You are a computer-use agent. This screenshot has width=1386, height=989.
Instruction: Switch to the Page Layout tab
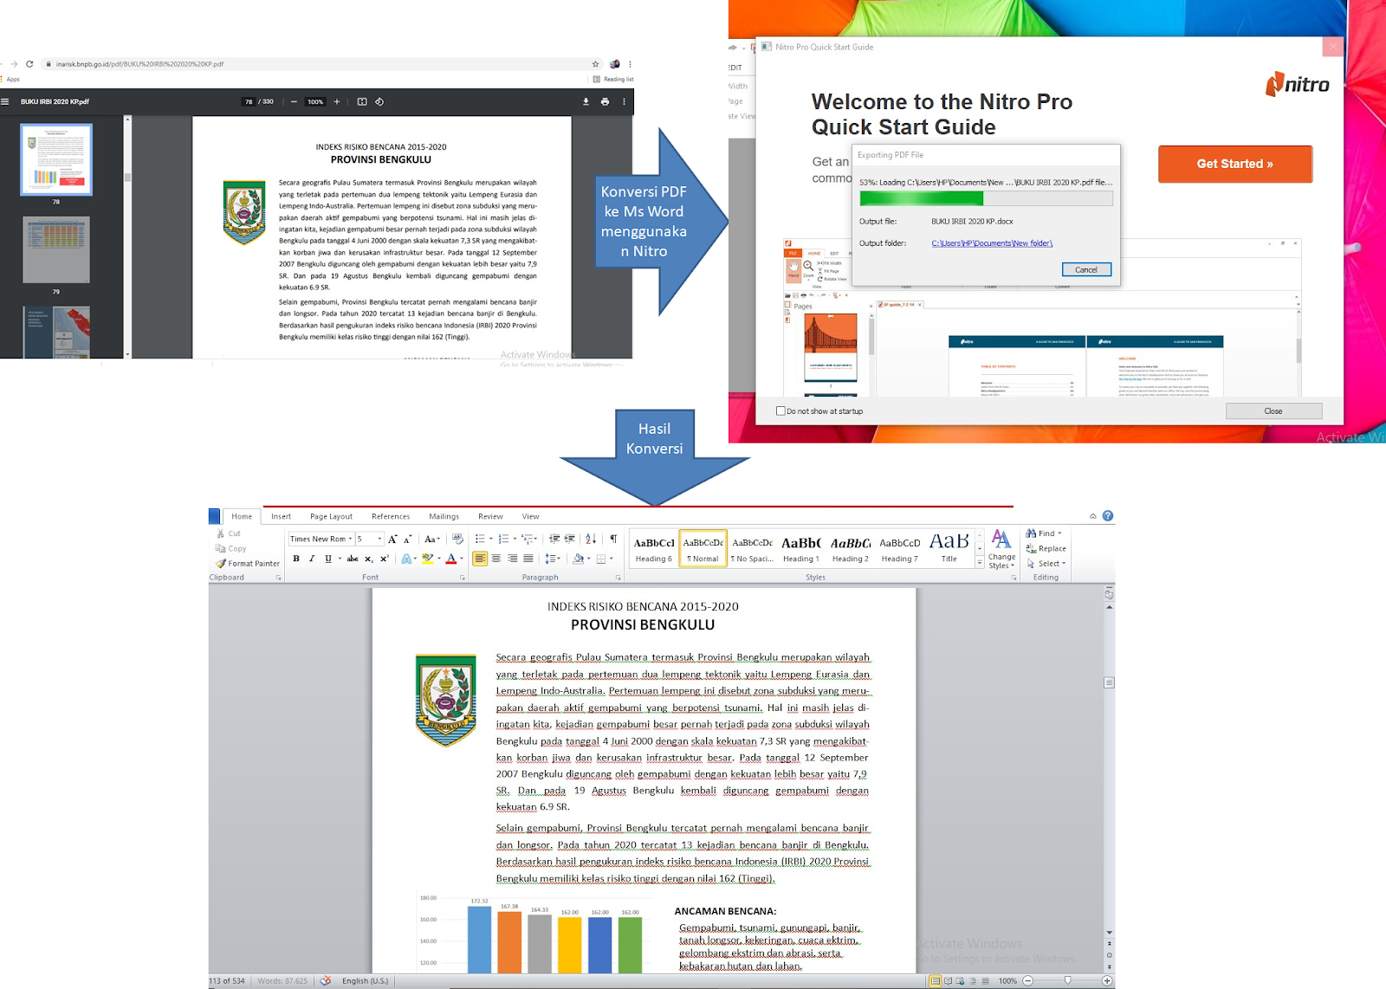[x=331, y=517]
